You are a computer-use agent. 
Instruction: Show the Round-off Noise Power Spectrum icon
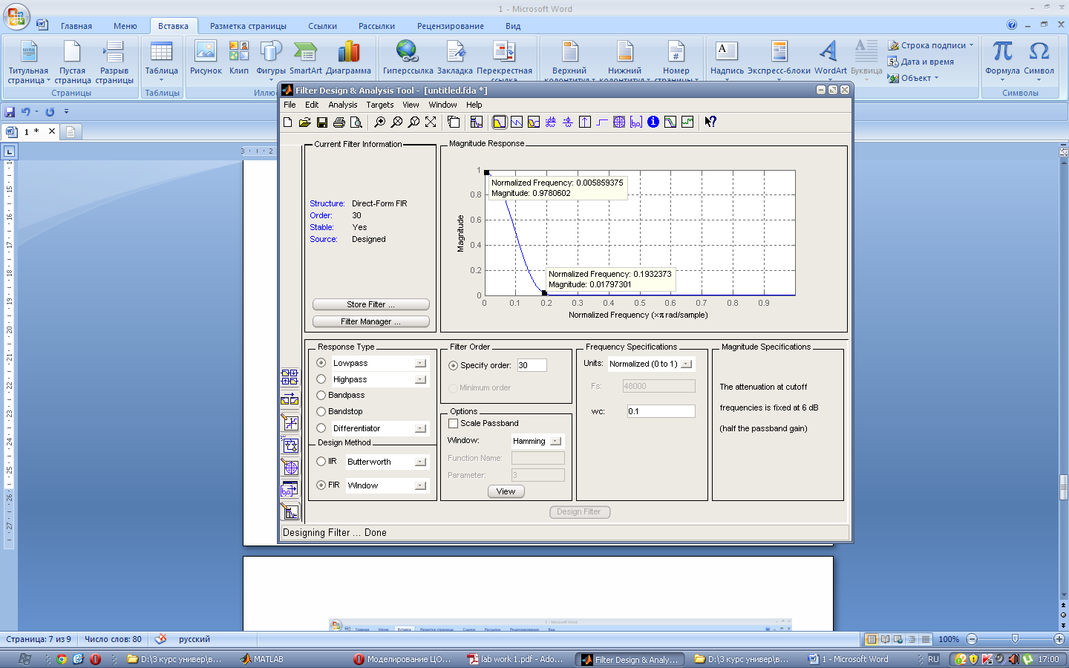pos(687,122)
